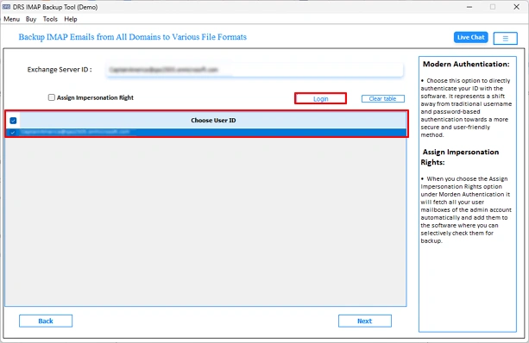This screenshot has height=343, width=529.
Task: Enable Assign Impersonation Right checkbox
Action: [x=51, y=97]
